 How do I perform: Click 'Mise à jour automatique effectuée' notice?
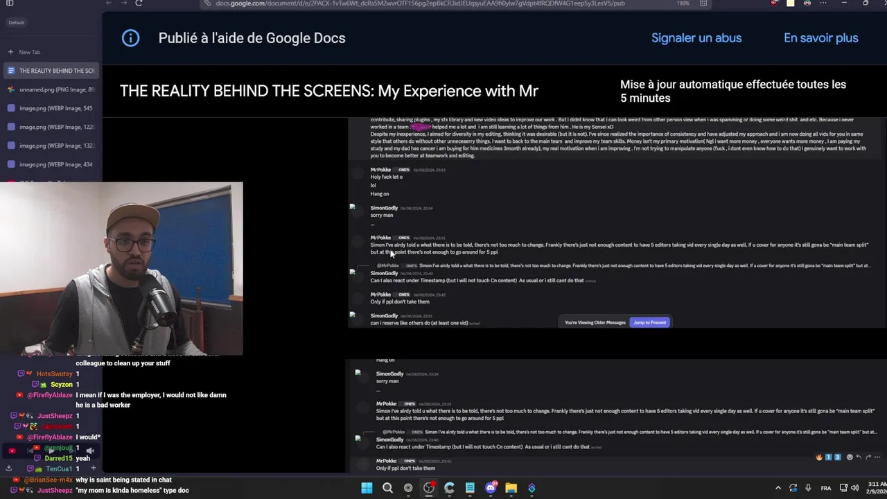pyautogui.click(x=733, y=91)
